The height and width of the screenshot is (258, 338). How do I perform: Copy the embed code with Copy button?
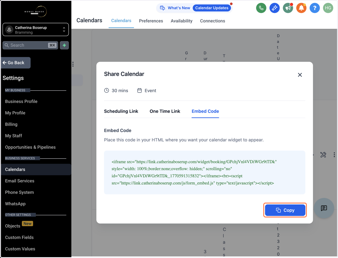click(x=285, y=210)
